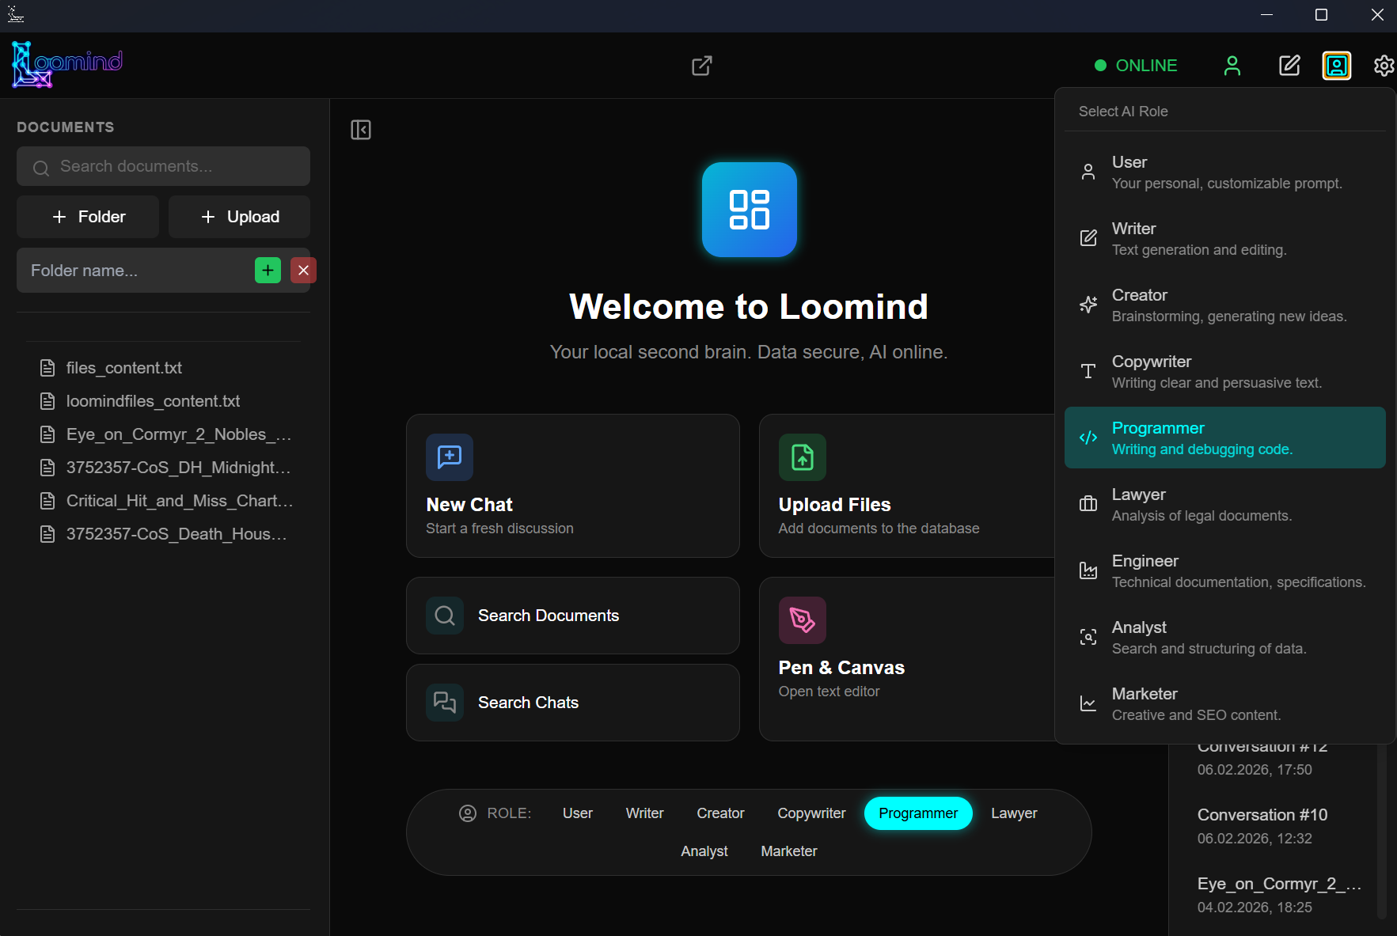The width and height of the screenshot is (1397, 936).
Task: Open Search Documents button label
Action: [549, 616]
